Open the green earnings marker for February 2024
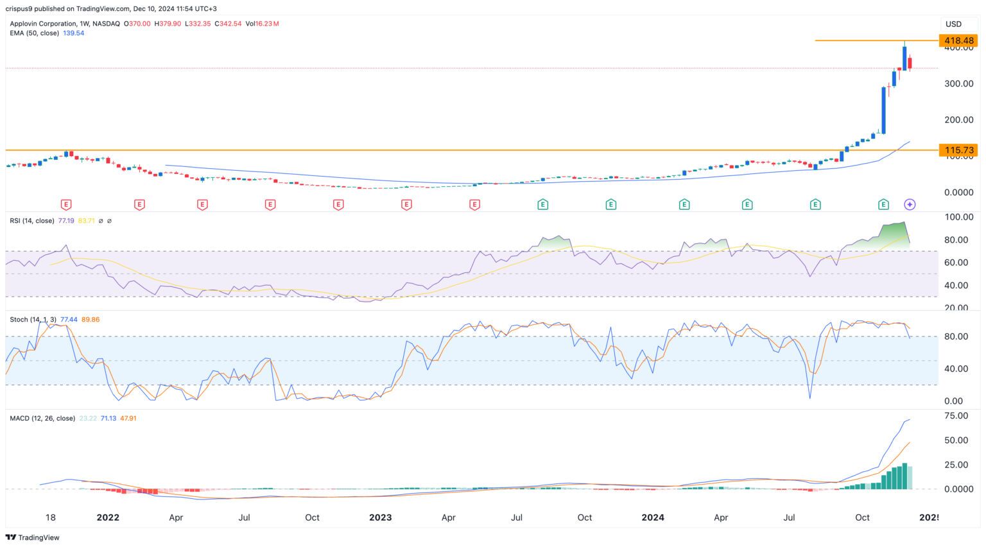Image resolution: width=986 pixels, height=547 pixels. tap(684, 205)
